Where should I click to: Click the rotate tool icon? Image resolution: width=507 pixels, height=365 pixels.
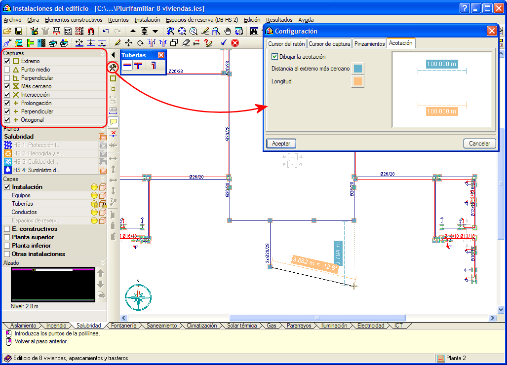[x=140, y=42]
